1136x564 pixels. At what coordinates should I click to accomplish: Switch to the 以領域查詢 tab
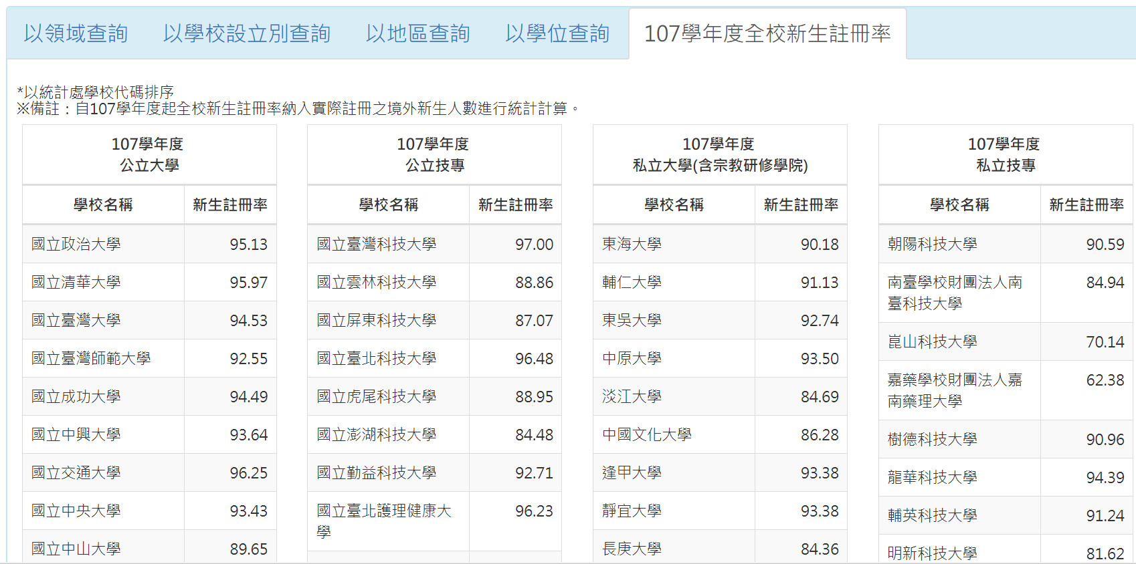[76, 33]
